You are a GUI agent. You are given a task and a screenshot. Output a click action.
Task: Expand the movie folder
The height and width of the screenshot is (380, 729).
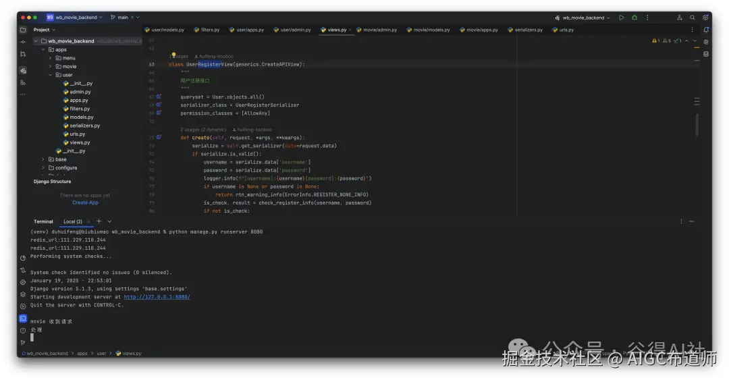pos(50,67)
